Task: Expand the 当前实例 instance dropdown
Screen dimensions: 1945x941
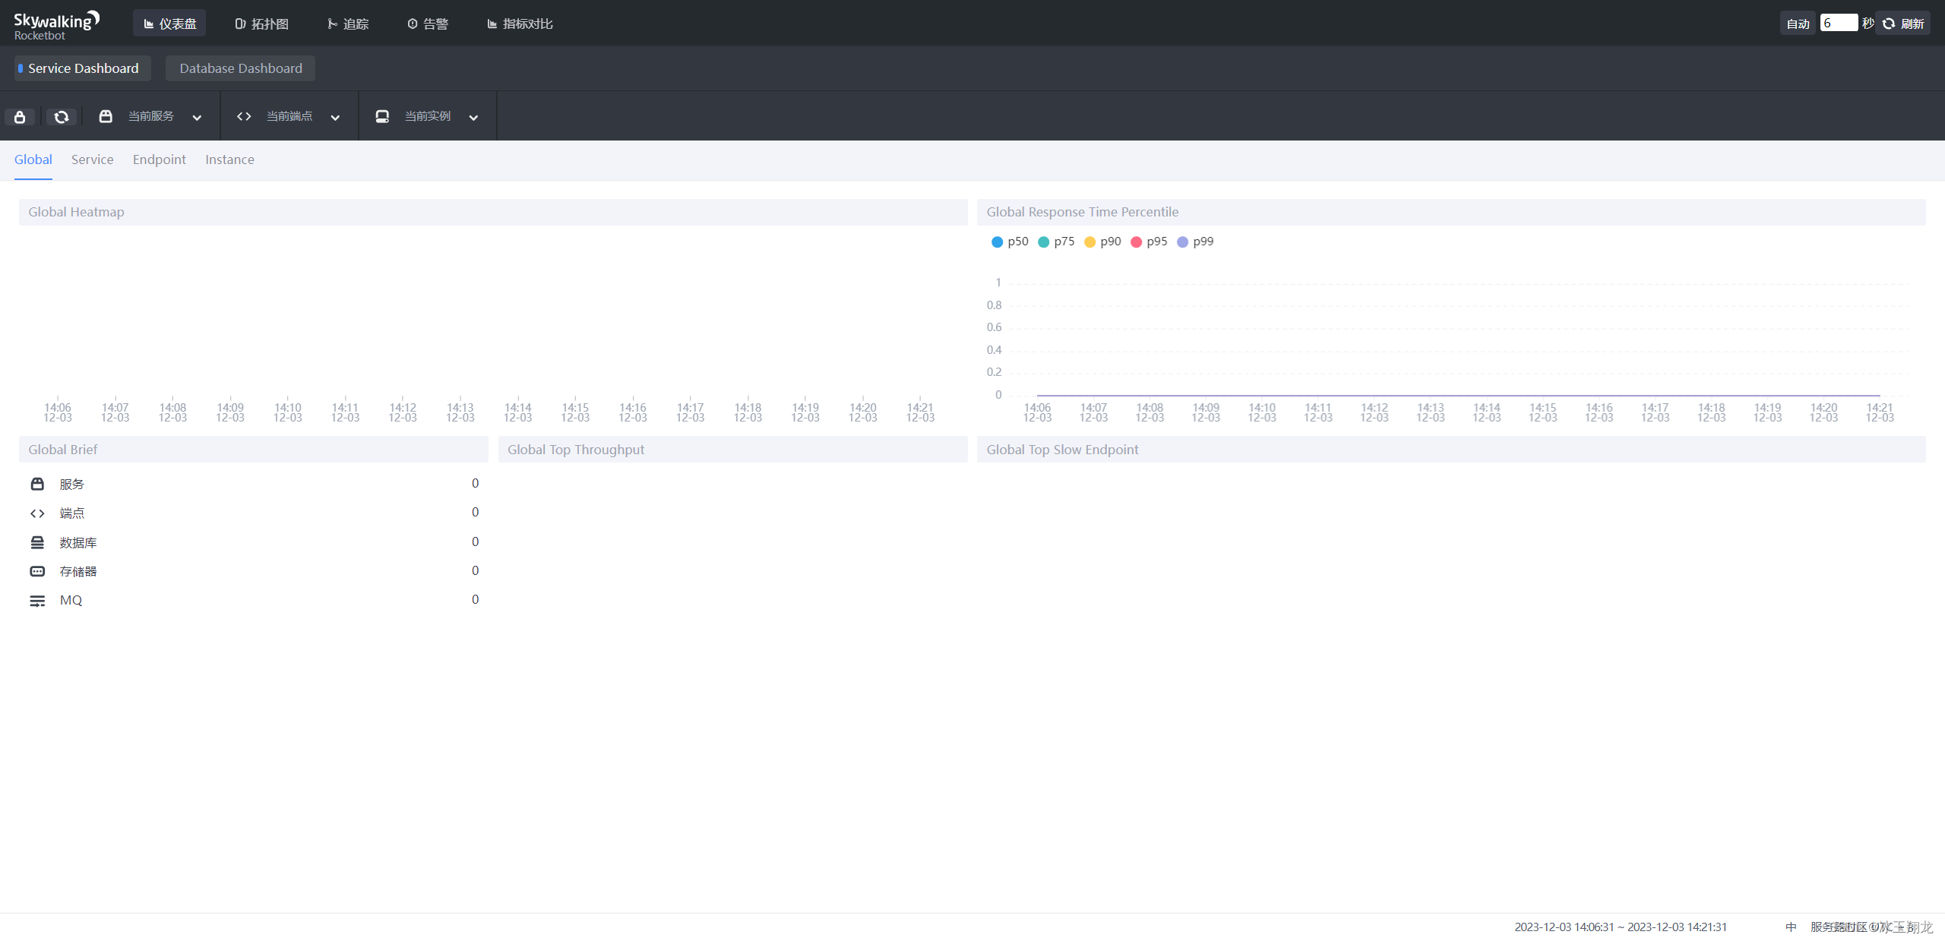Action: point(428,116)
